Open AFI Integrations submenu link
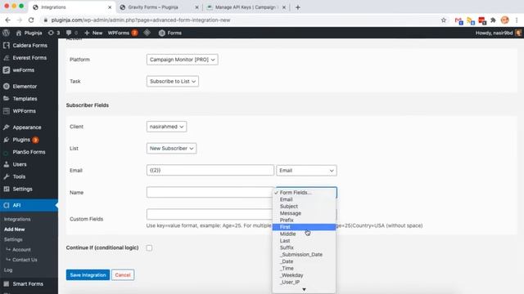The height and width of the screenshot is (294, 524). 17,220
